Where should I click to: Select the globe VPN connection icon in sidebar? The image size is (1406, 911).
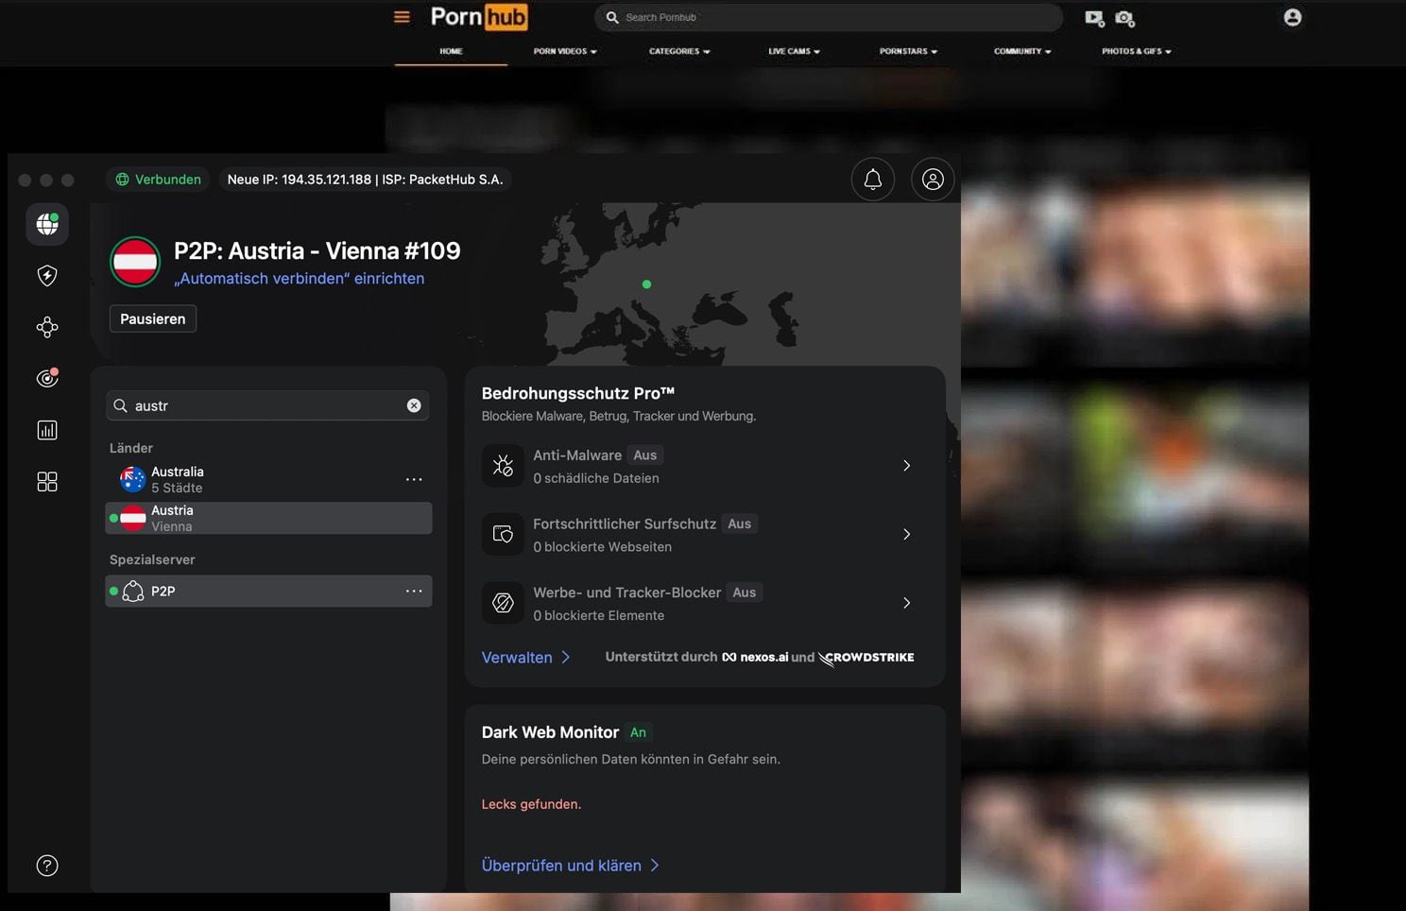[47, 224]
